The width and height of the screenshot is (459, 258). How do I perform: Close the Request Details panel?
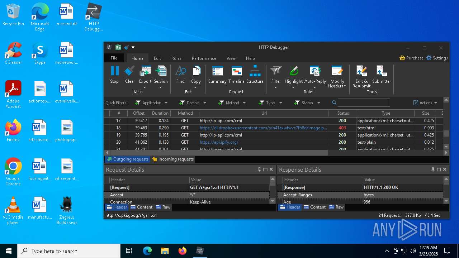click(x=271, y=169)
